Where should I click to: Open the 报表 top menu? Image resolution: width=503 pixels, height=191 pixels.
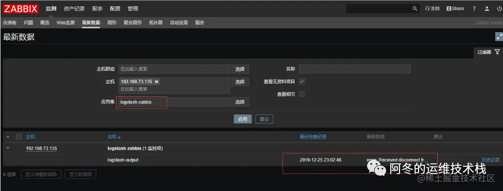coord(97,9)
